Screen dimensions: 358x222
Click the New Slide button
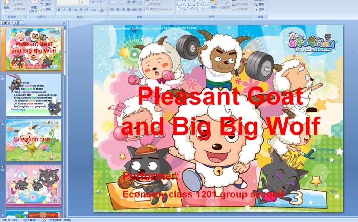click(34, 7)
